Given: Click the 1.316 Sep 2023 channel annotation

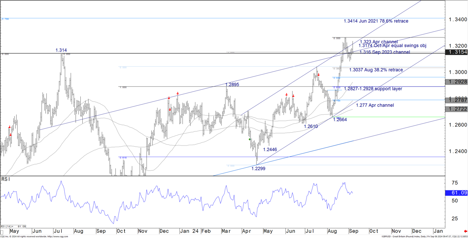Looking at the screenshot, I should (x=385, y=52).
